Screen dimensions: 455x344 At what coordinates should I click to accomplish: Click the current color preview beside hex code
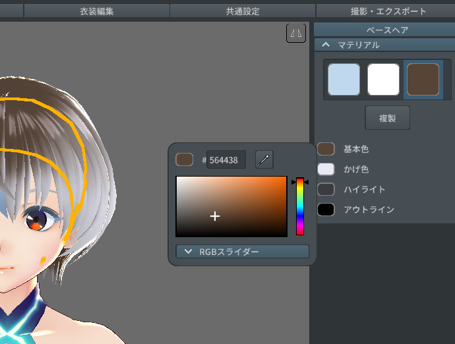tap(185, 159)
